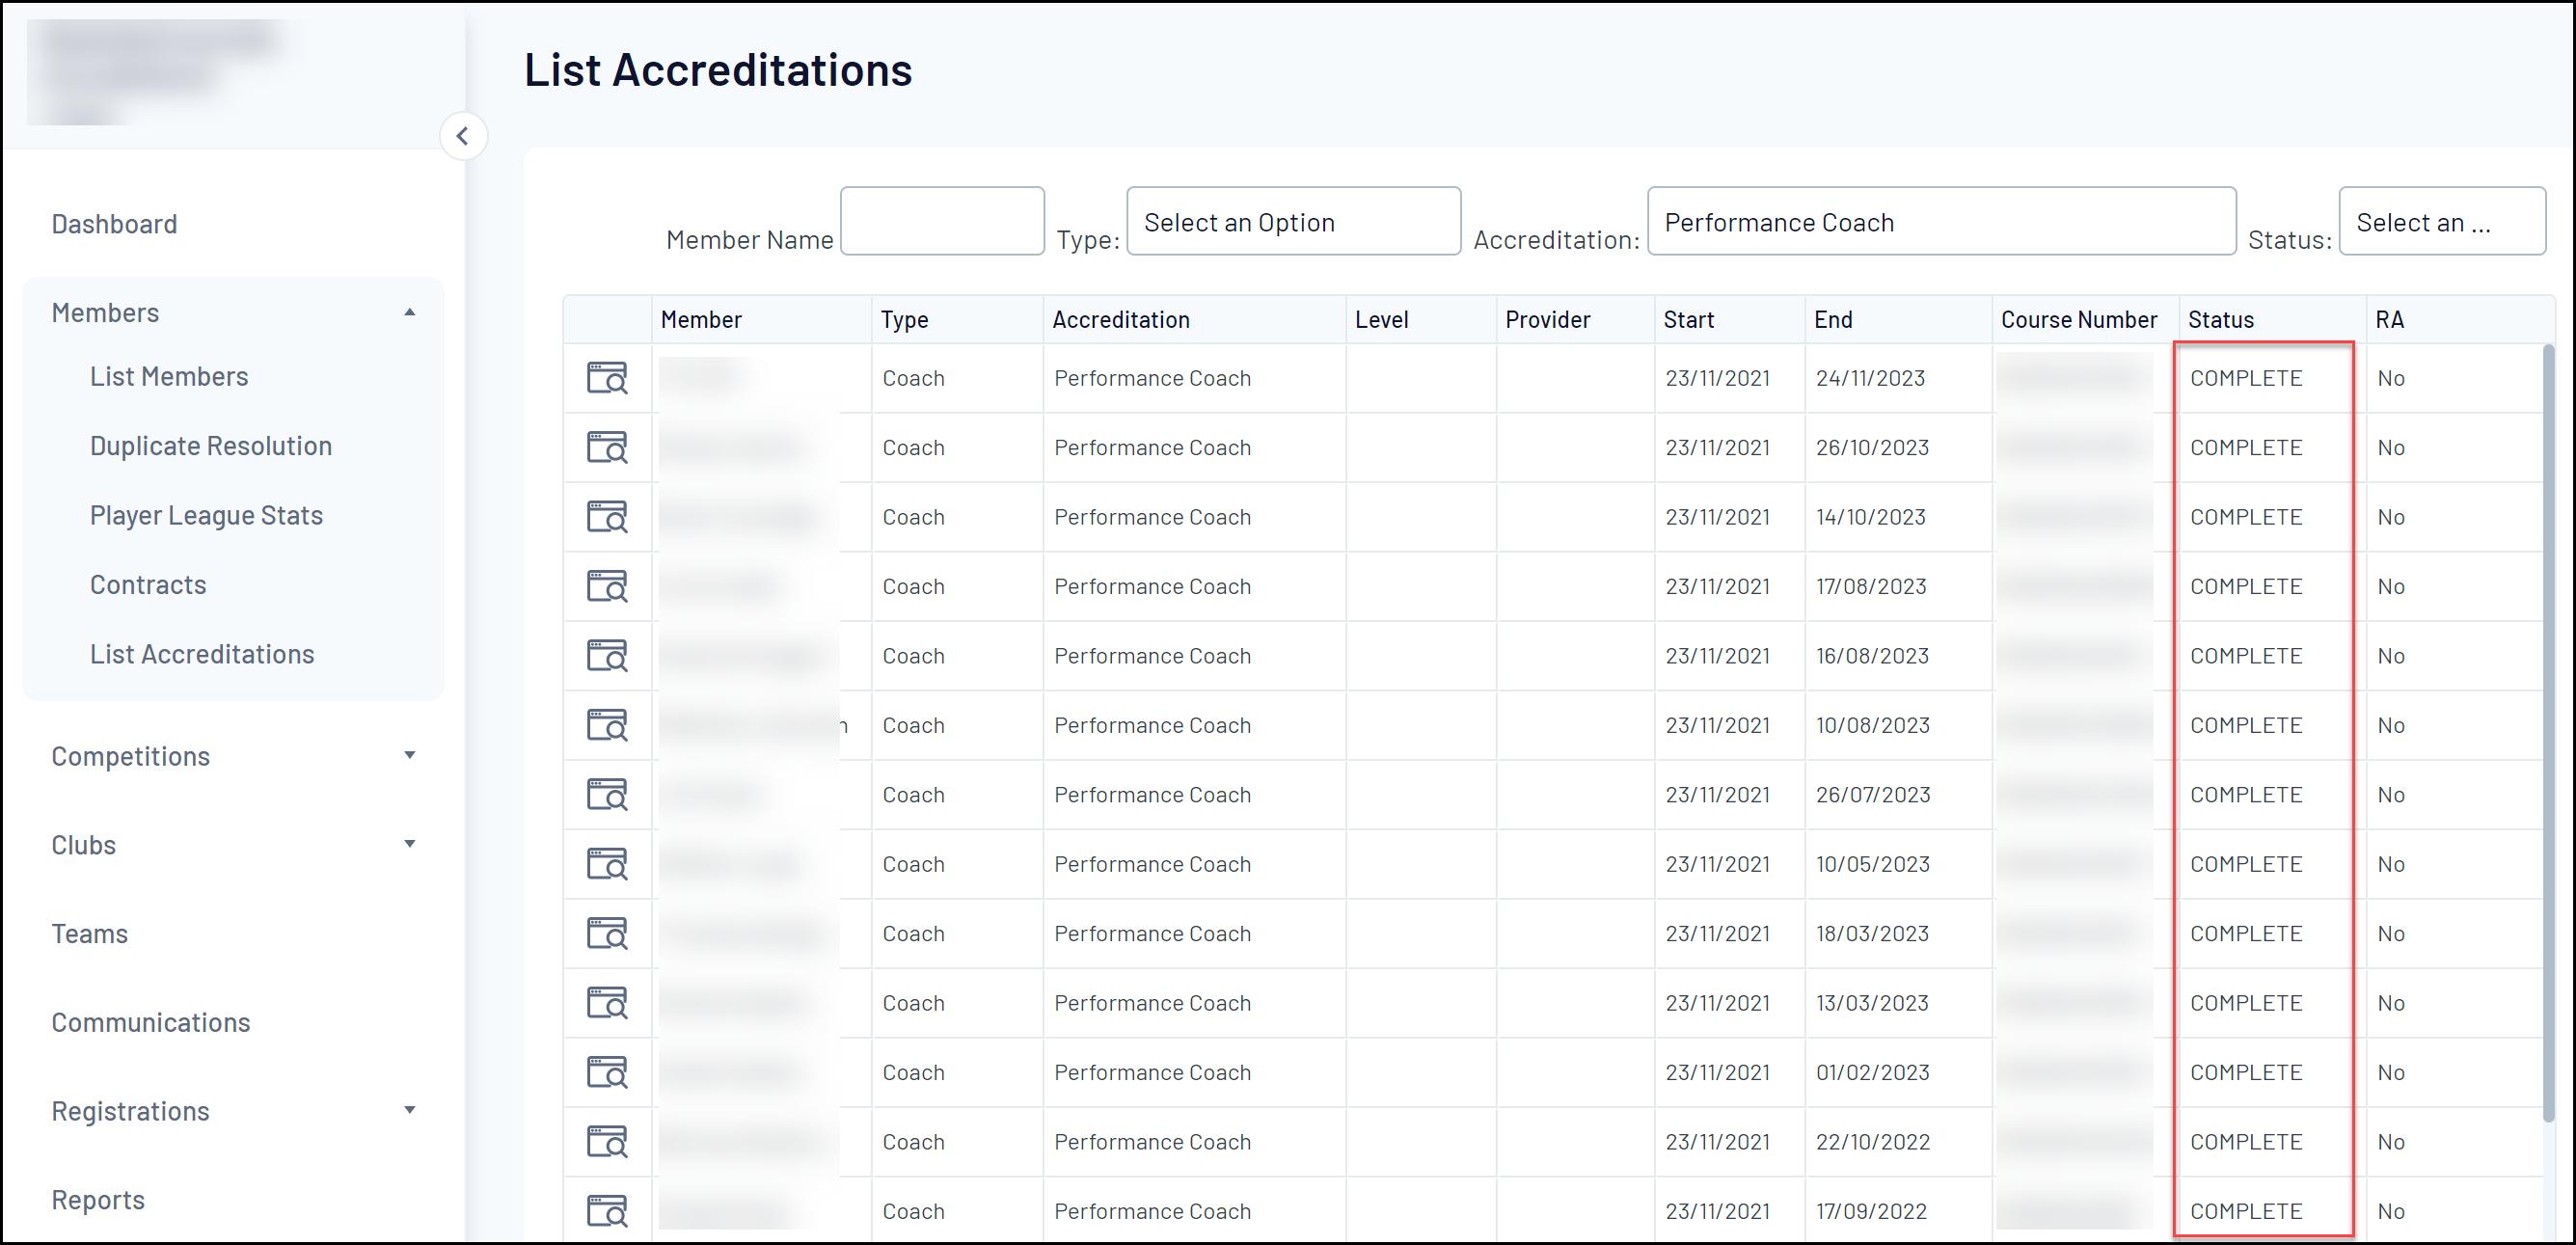Open view icon for the 14/10/2023 end date row

606,517
